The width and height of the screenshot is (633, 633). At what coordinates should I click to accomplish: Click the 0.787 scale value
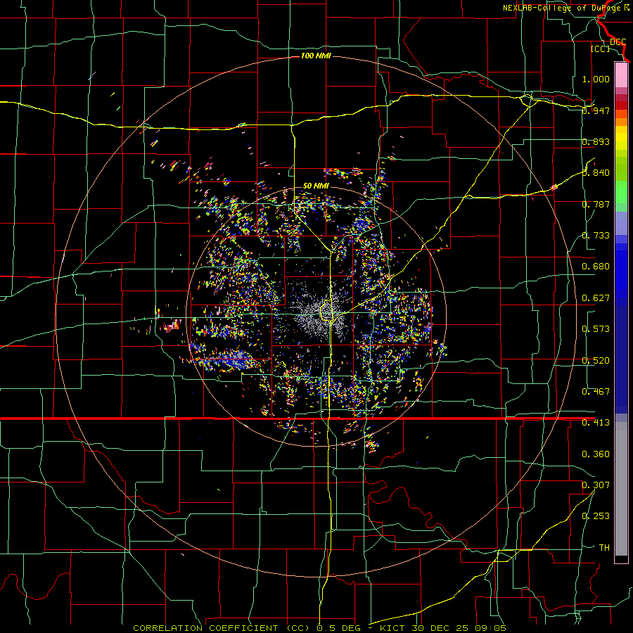click(596, 204)
